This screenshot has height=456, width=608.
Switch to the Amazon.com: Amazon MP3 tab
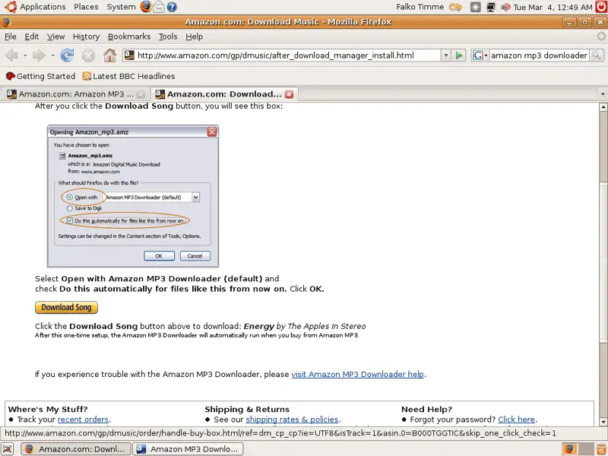pyautogui.click(x=74, y=94)
